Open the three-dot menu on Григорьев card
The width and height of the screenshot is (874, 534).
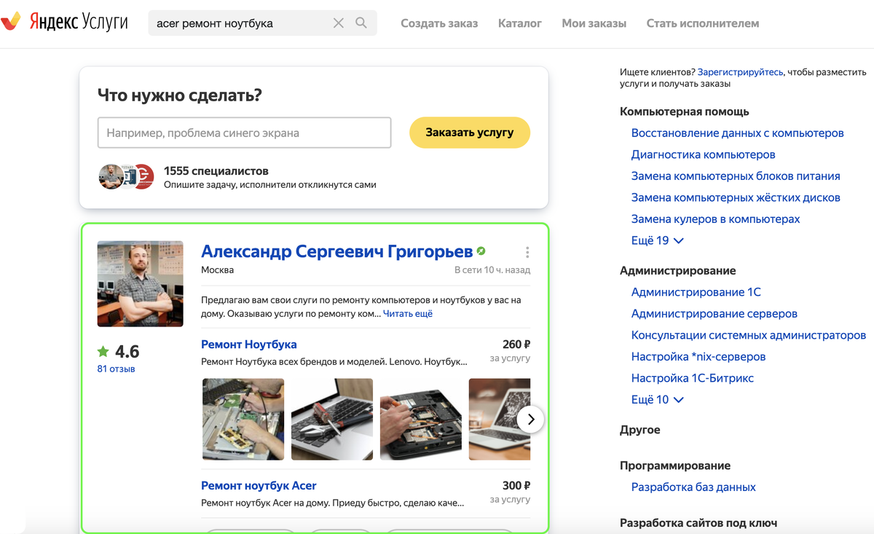tap(527, 252)
